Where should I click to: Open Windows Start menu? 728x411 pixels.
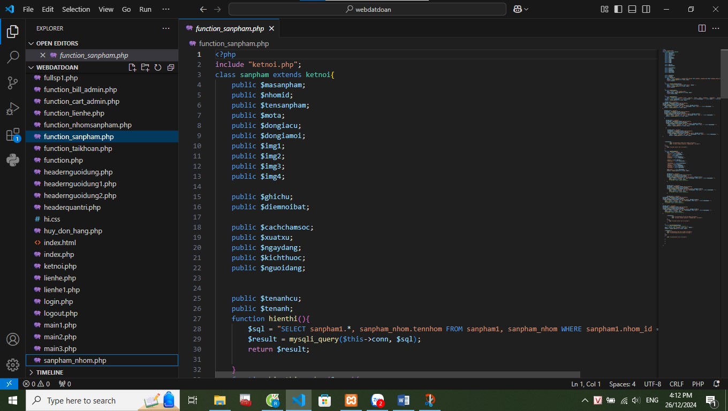(x=13, y=400)
